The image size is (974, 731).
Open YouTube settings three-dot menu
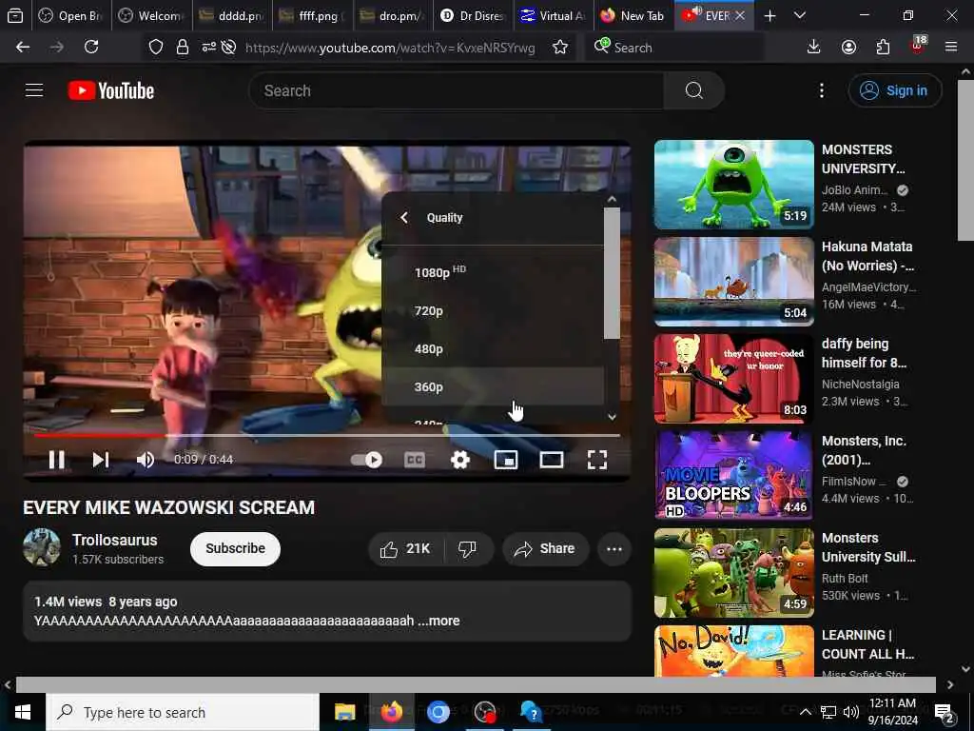tap(821, 90)
